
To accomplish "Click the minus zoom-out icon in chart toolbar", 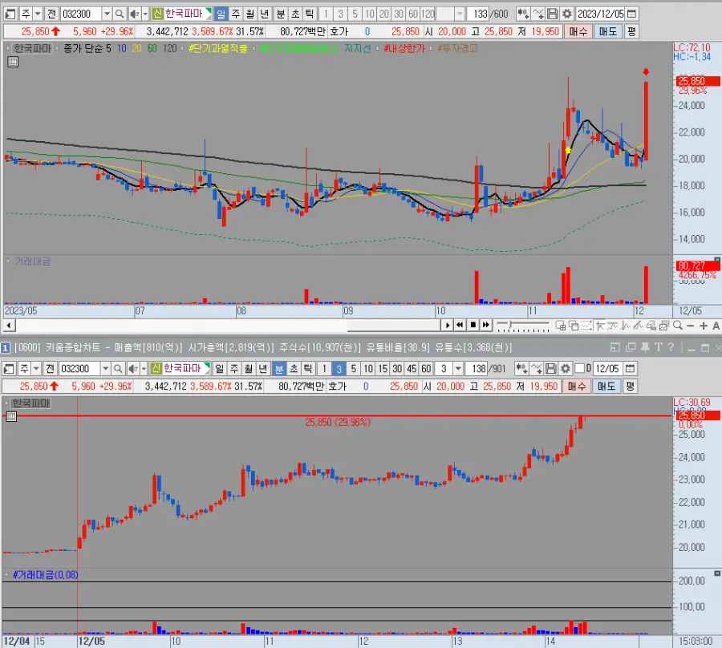I will click(x=690, y=326).
